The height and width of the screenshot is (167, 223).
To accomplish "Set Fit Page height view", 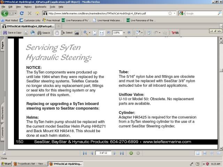I will 95,33.
